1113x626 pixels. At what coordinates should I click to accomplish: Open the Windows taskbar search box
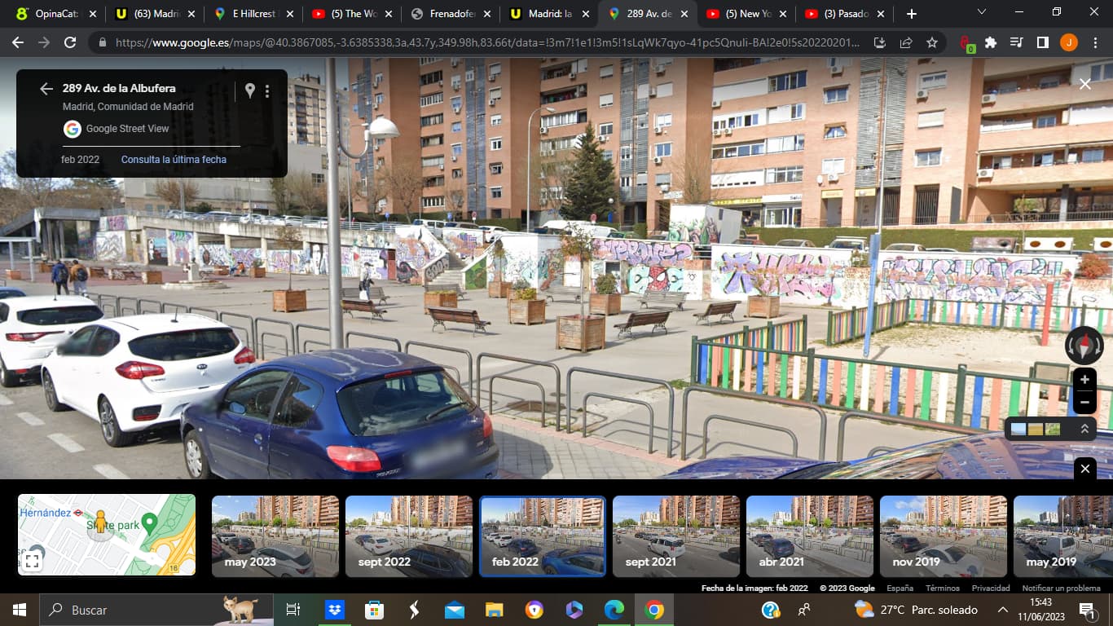click(x=130, y=610)
